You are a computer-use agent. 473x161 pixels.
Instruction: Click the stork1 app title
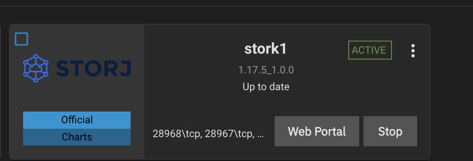click(265, 49)
